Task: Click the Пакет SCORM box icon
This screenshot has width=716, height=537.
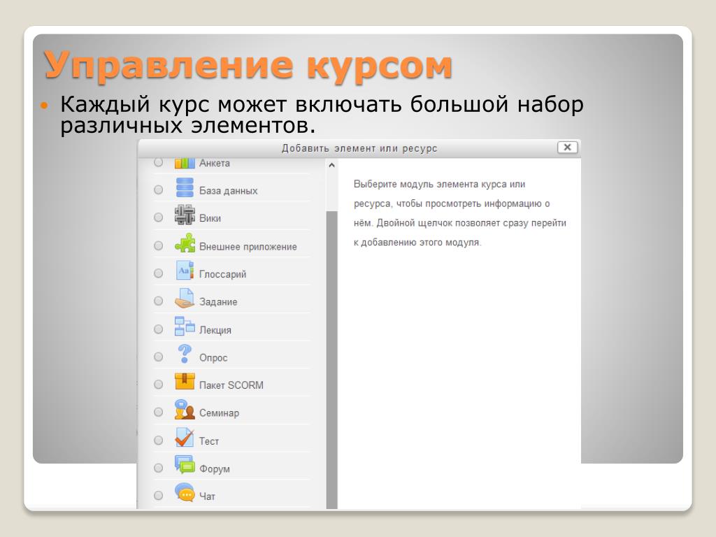Action: (x=185, y=381)
